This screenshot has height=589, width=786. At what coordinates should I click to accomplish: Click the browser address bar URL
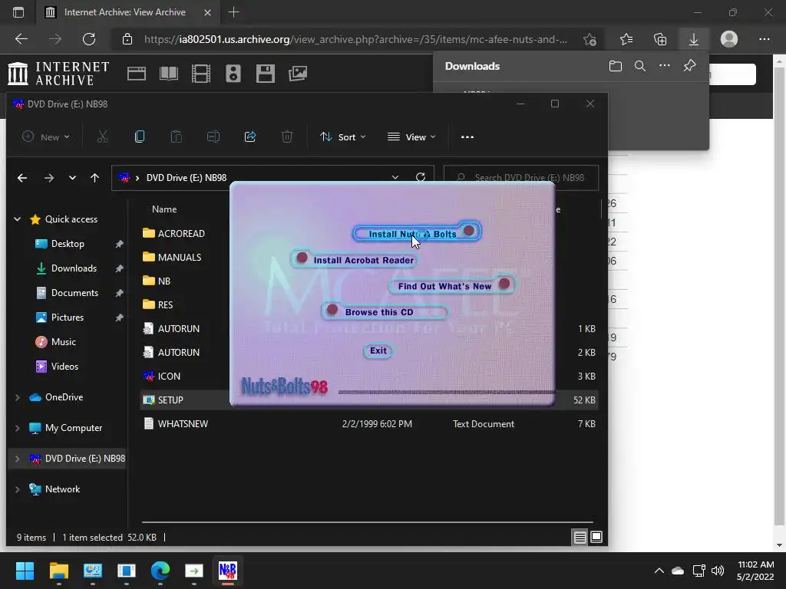click(x=355, y=39)
